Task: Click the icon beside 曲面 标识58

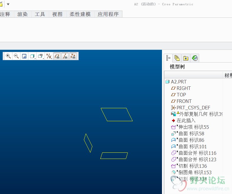Action: (173, 134)
